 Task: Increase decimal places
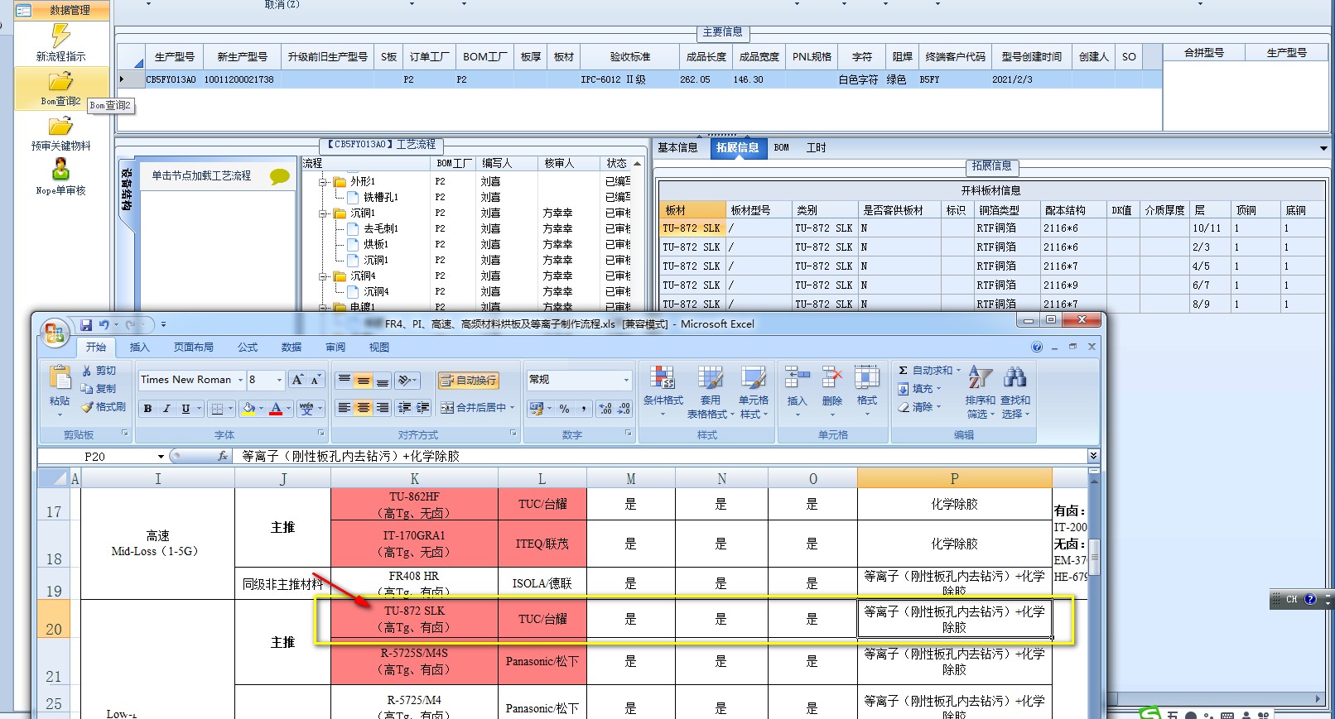(x=605, y=408)
